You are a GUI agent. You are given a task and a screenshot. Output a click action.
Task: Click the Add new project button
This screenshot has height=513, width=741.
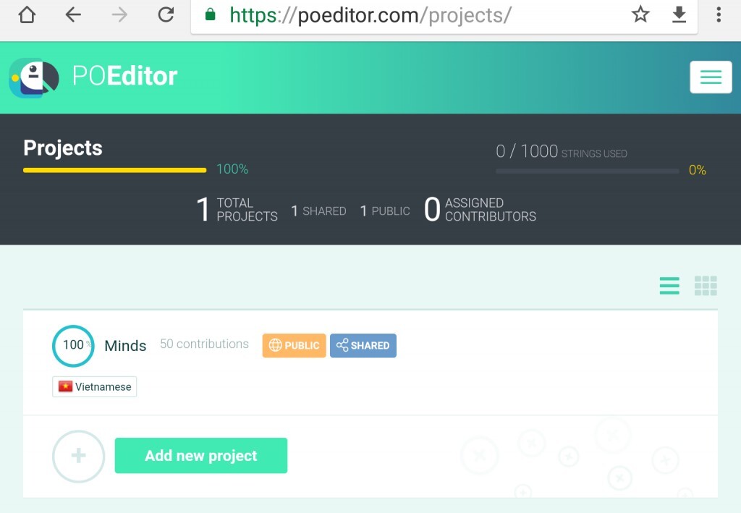201,456
